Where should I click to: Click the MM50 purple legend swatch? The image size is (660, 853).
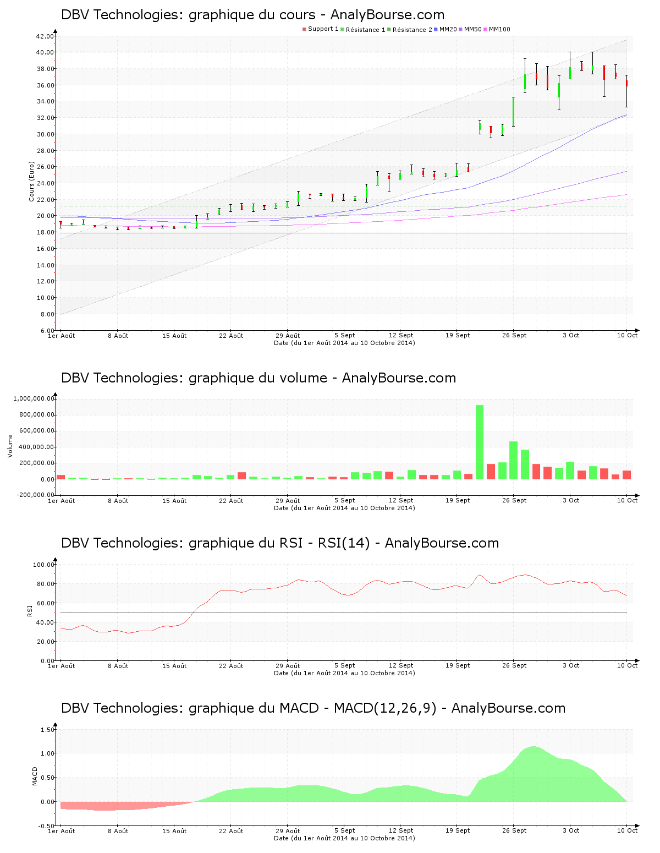coord(461,29)
